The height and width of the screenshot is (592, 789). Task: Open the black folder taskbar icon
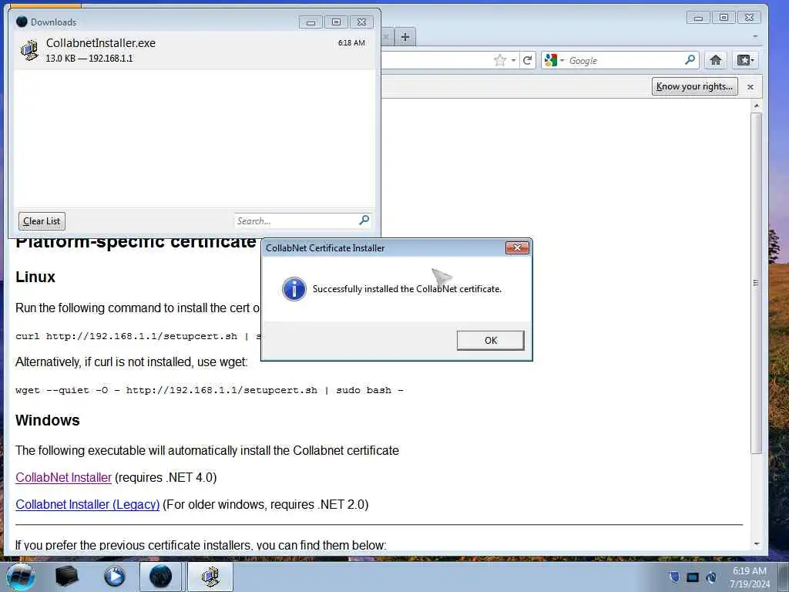66,577
